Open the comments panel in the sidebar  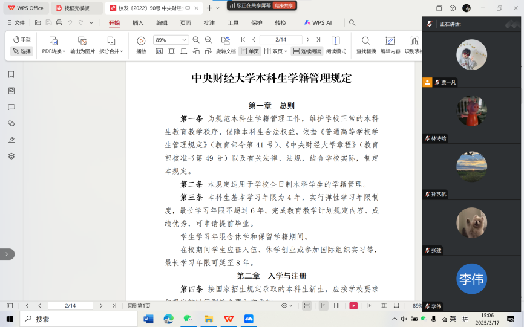11,107
